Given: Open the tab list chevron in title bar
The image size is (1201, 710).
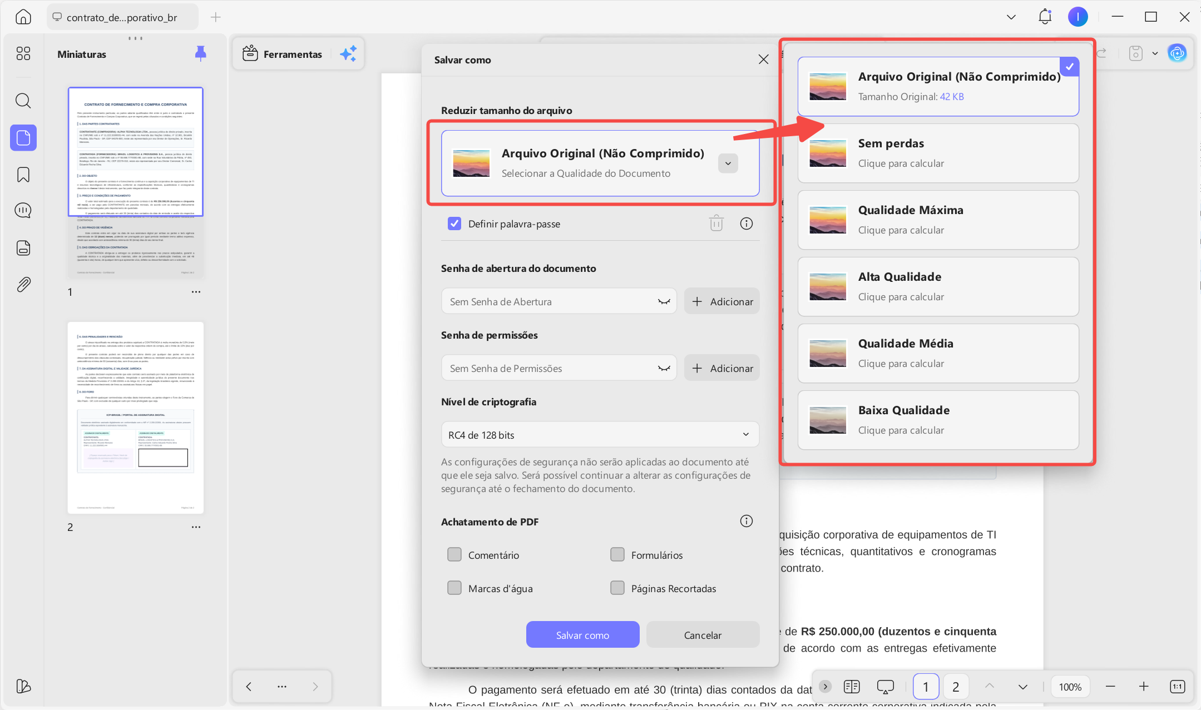Looking at the screenshot, I should click(1011, 17).
